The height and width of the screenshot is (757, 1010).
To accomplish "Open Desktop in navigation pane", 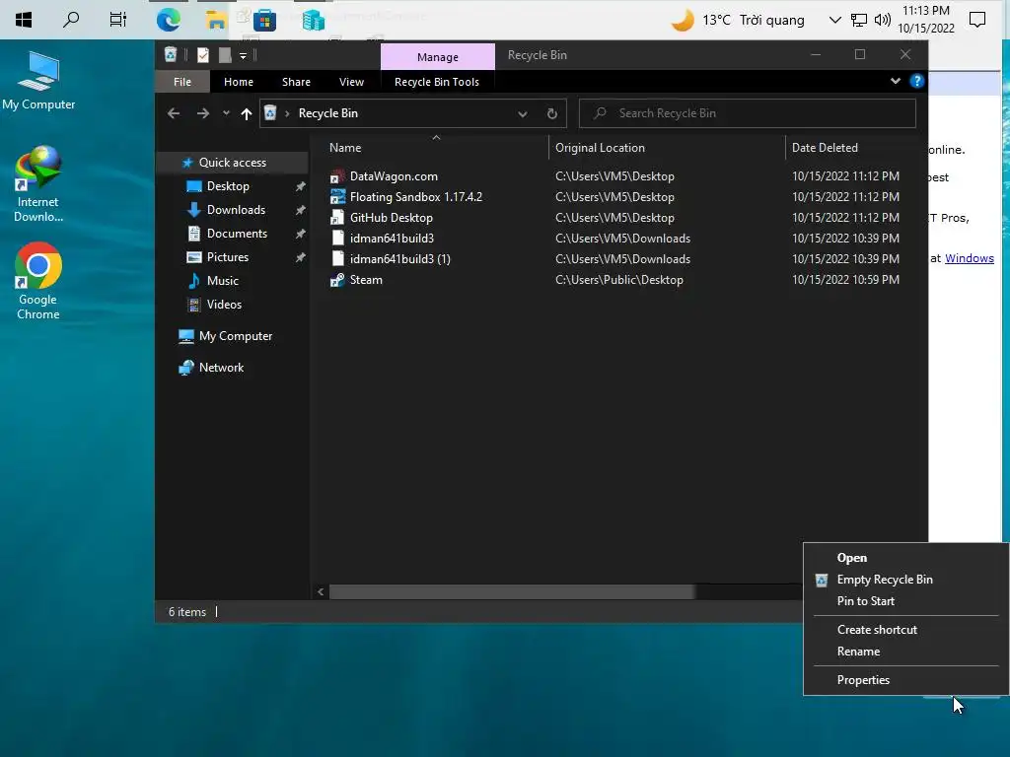I will (228, 186).
